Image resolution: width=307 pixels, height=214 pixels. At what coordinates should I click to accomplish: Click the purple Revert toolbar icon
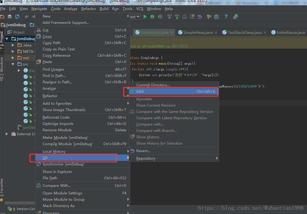[200, 17]
